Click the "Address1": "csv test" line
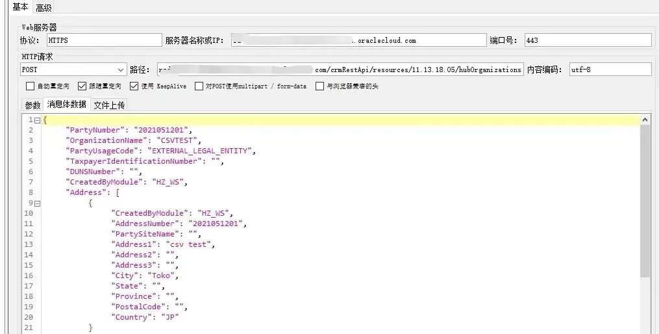 click(163, 244)
